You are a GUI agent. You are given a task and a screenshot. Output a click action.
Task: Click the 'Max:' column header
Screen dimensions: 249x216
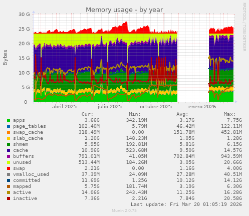point(229,114)
